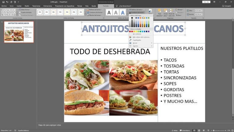Switch to the Transiciones tab

point(36,6)
